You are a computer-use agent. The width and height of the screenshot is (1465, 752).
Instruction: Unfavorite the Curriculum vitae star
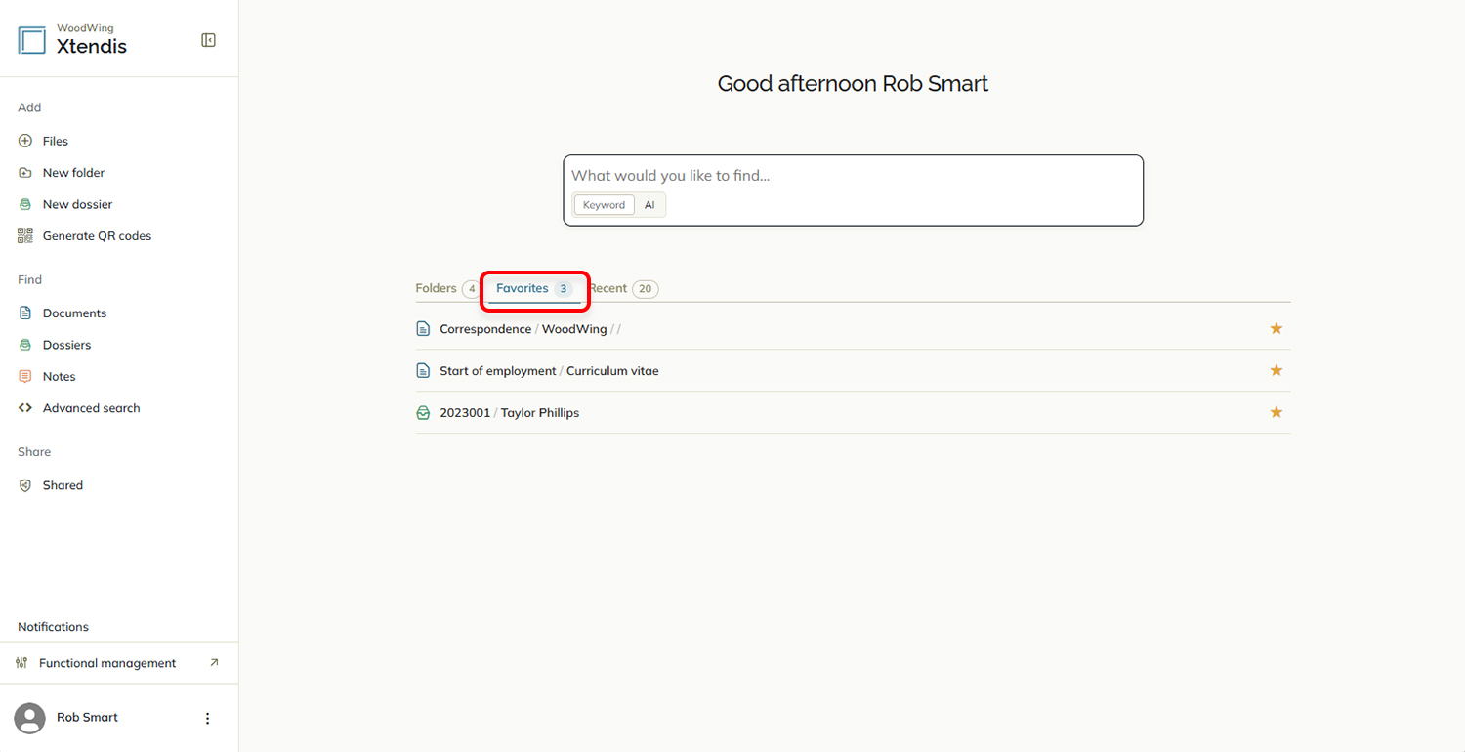tap(1276, 370)
